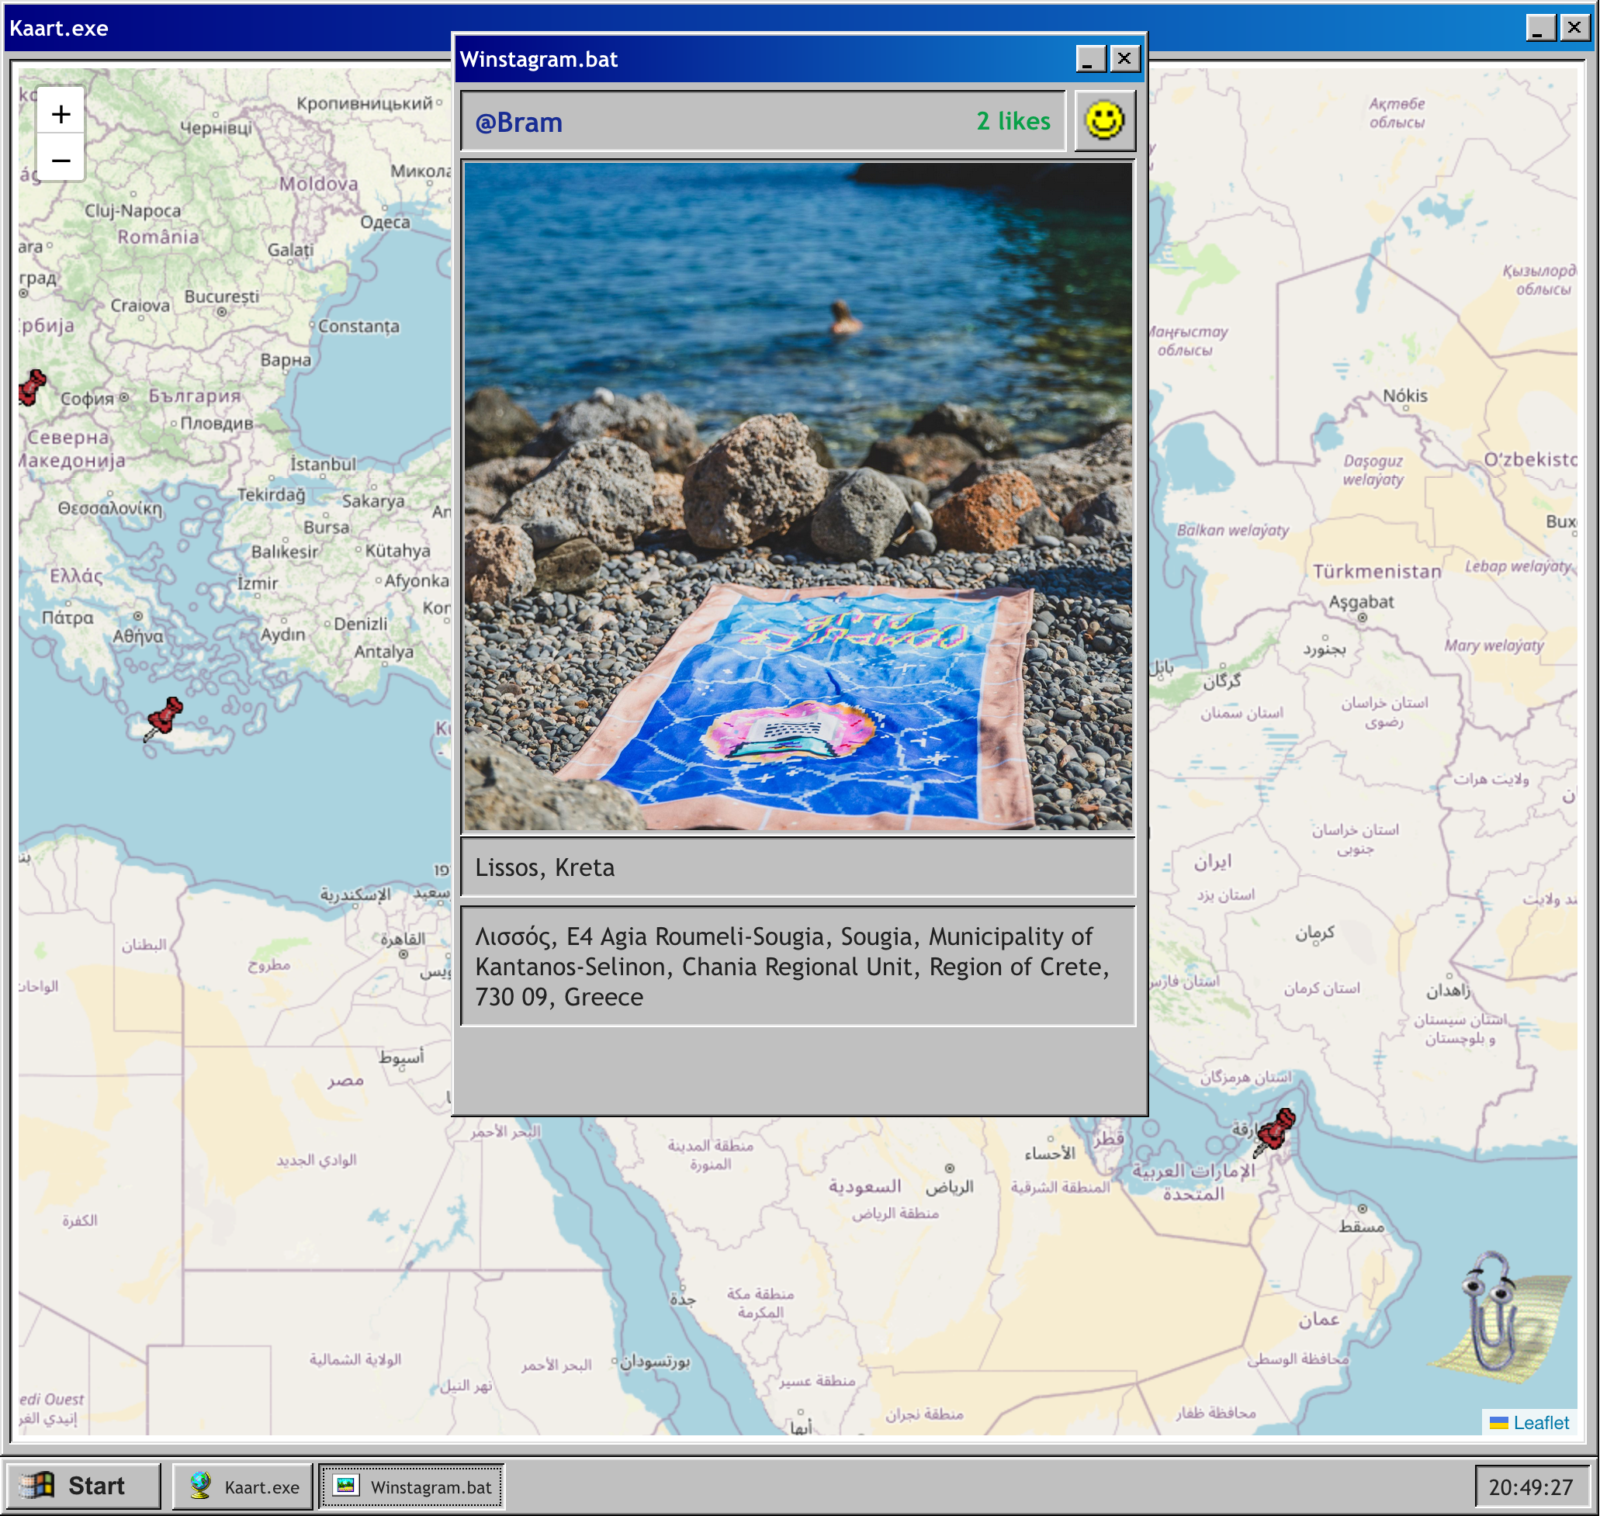
Task: Open the @Bram profile link
Action: (x=519, y=122)
